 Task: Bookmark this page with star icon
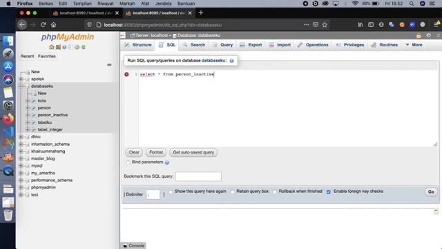(x=325, y=25)
